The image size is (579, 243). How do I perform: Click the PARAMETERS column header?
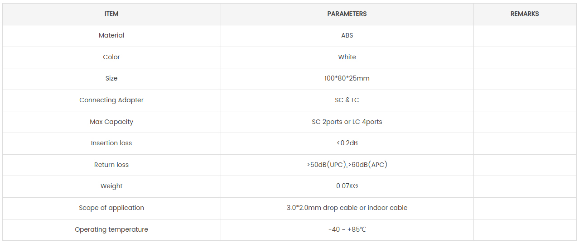coord(347,14)
